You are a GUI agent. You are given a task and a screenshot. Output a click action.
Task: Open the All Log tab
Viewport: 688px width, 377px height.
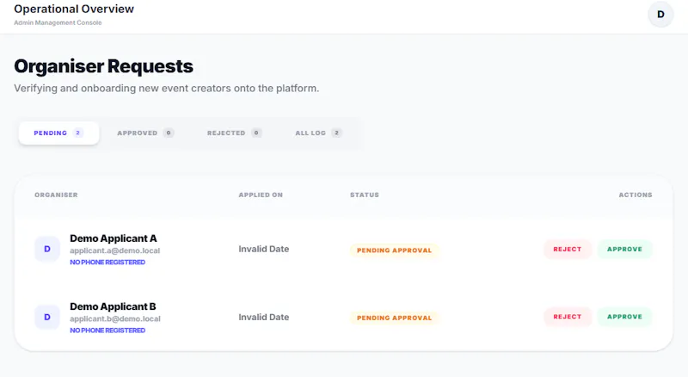click(318, 133)
